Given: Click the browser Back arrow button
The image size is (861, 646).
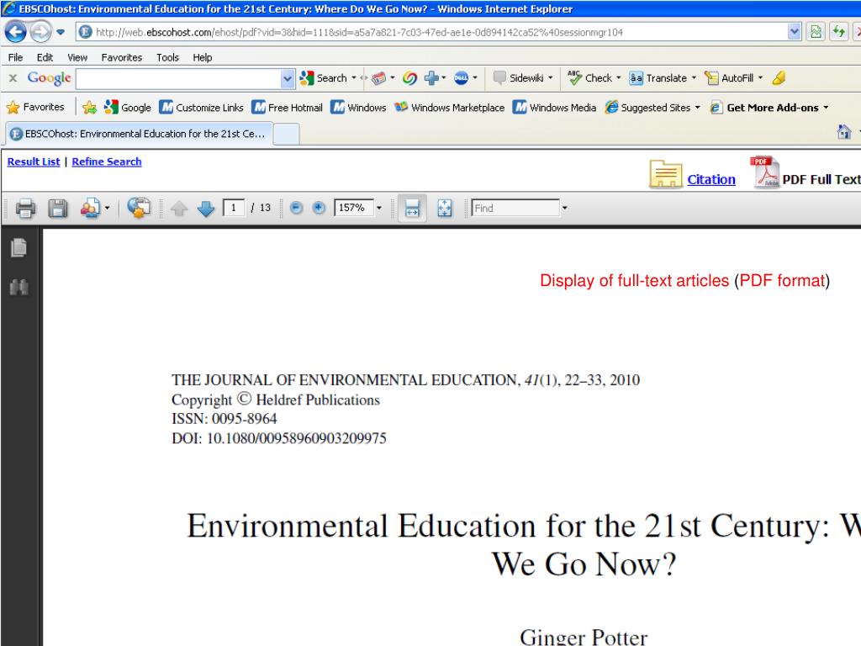Looking at the screenshot, I should tap(15, 32).
